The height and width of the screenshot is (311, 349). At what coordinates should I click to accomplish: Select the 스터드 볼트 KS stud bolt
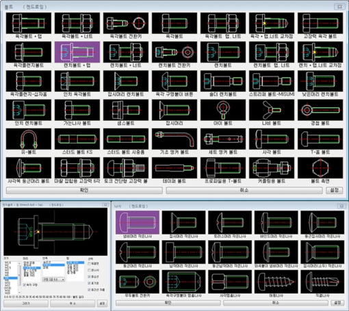click(77, 139)
